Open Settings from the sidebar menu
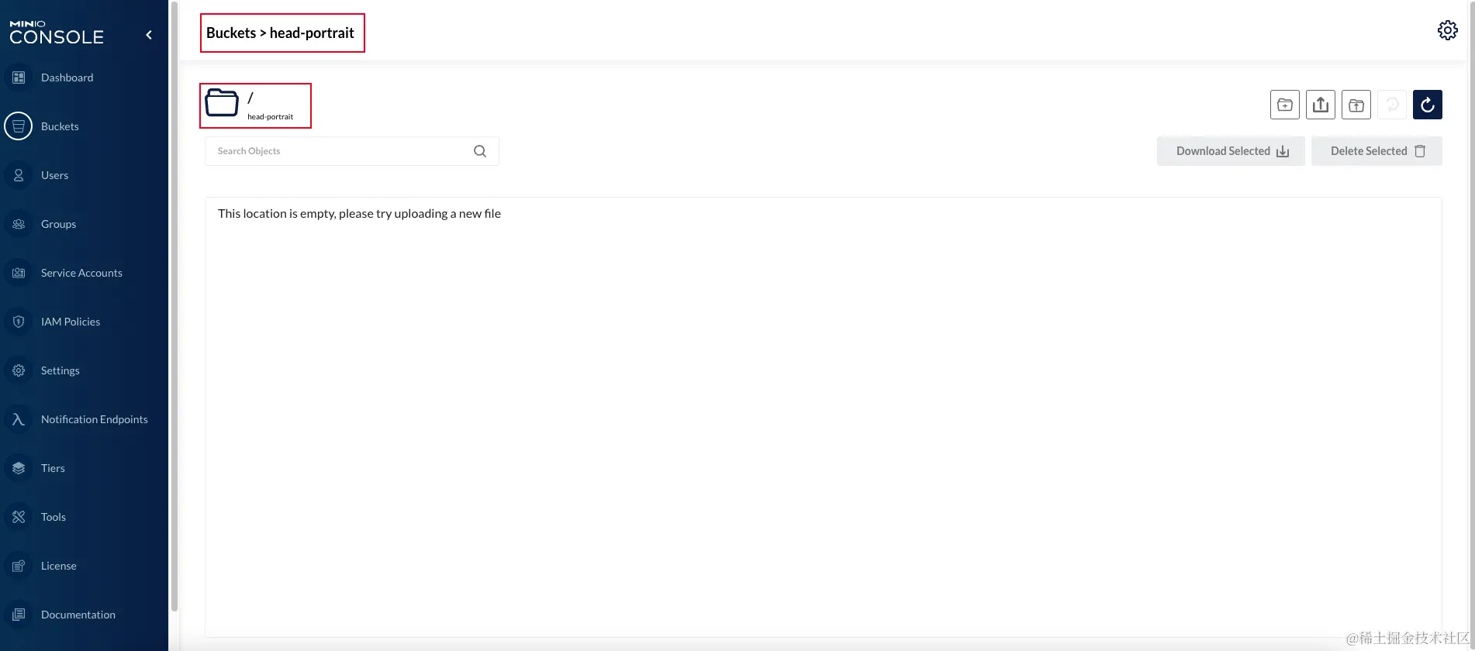The width and height of the screenshot is (1475, 651). [x=60, y=370]
